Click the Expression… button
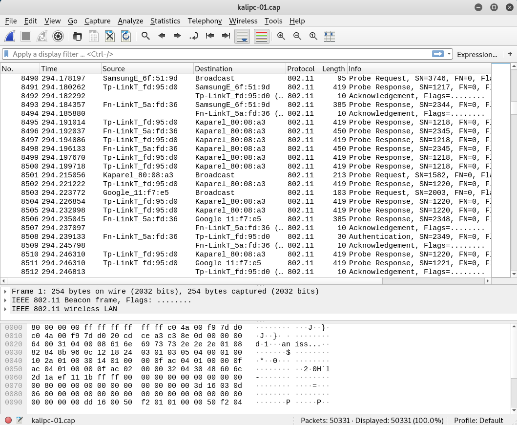The height and width of the screenshot is (425, 517). (477, 54)
